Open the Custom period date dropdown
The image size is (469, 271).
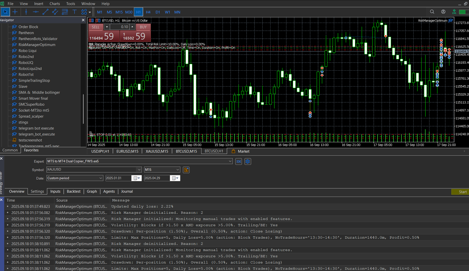(101, 178)
